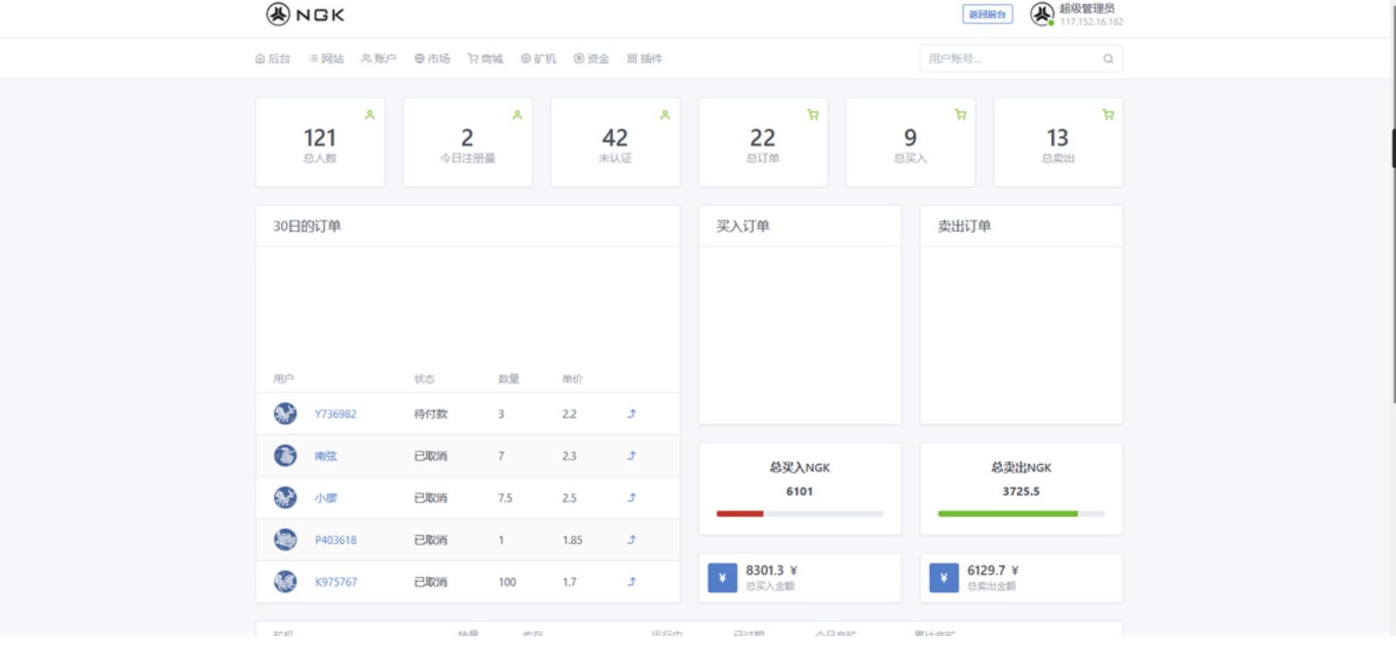Click the super admin avatar icon

point(1041,14)
